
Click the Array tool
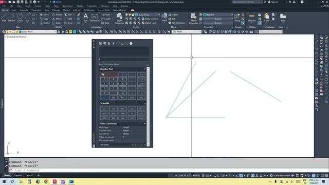click(68, 23)
